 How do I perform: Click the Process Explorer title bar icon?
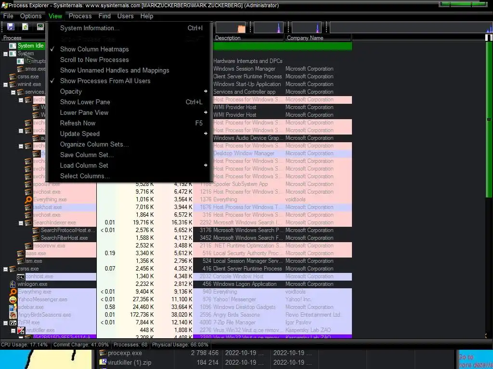pos(4,5)
